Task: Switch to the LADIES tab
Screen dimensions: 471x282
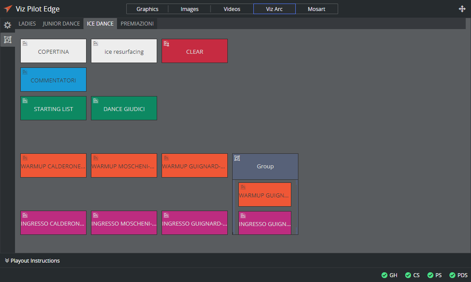Action: point(27,24)
